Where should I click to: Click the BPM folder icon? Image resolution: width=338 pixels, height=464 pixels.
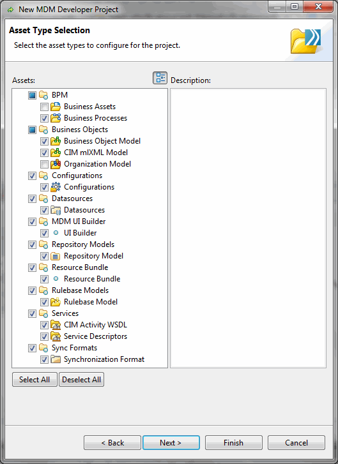point(43,95)
